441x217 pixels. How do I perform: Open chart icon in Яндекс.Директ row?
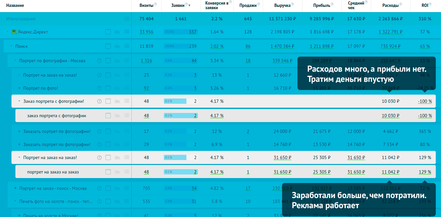[x=117, y=32]
